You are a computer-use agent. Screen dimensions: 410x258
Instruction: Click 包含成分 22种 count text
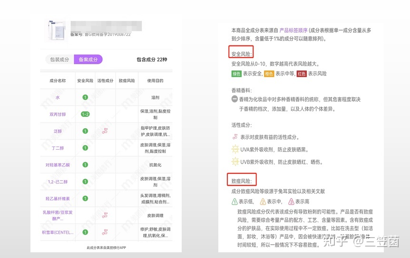click(x=152, y=59)
